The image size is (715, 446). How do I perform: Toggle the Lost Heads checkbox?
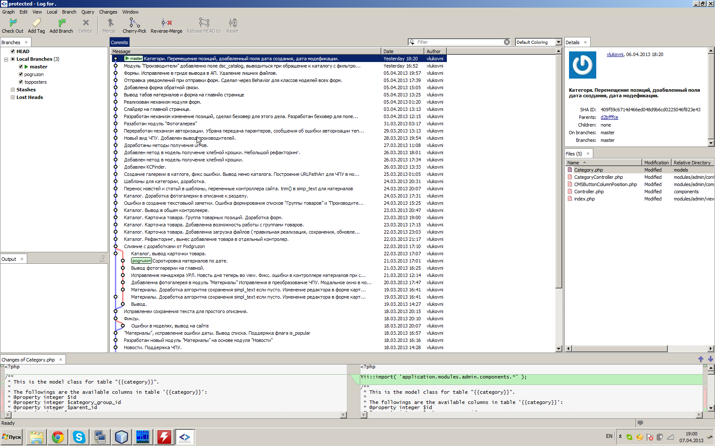(13, 97)
